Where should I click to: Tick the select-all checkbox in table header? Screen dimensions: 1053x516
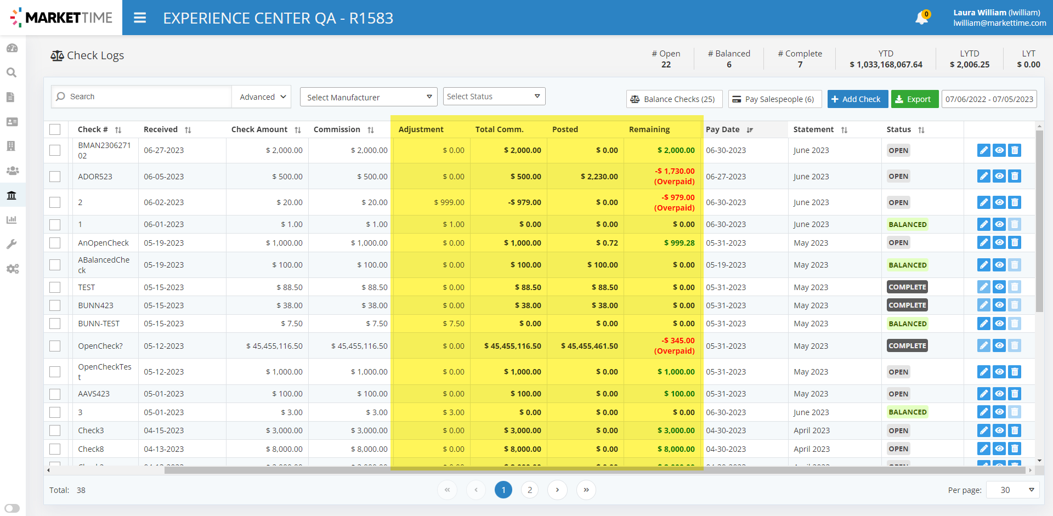pos(55,129)
